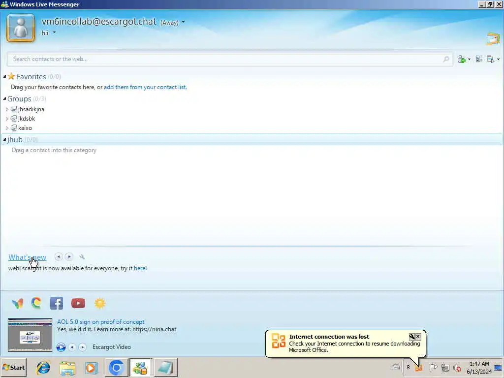Show next What's new item
This screenshot has height=378, width=504.
[x=69, y=257]
